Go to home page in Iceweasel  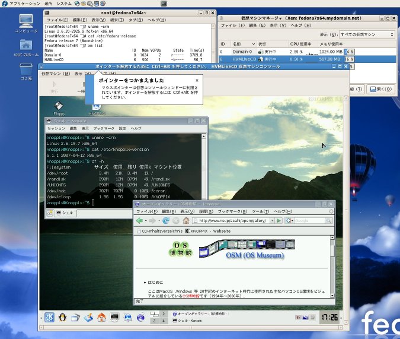186,220
